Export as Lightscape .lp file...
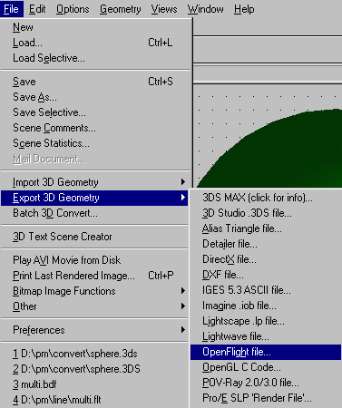 pyautogui.click(x=266, y=321)
